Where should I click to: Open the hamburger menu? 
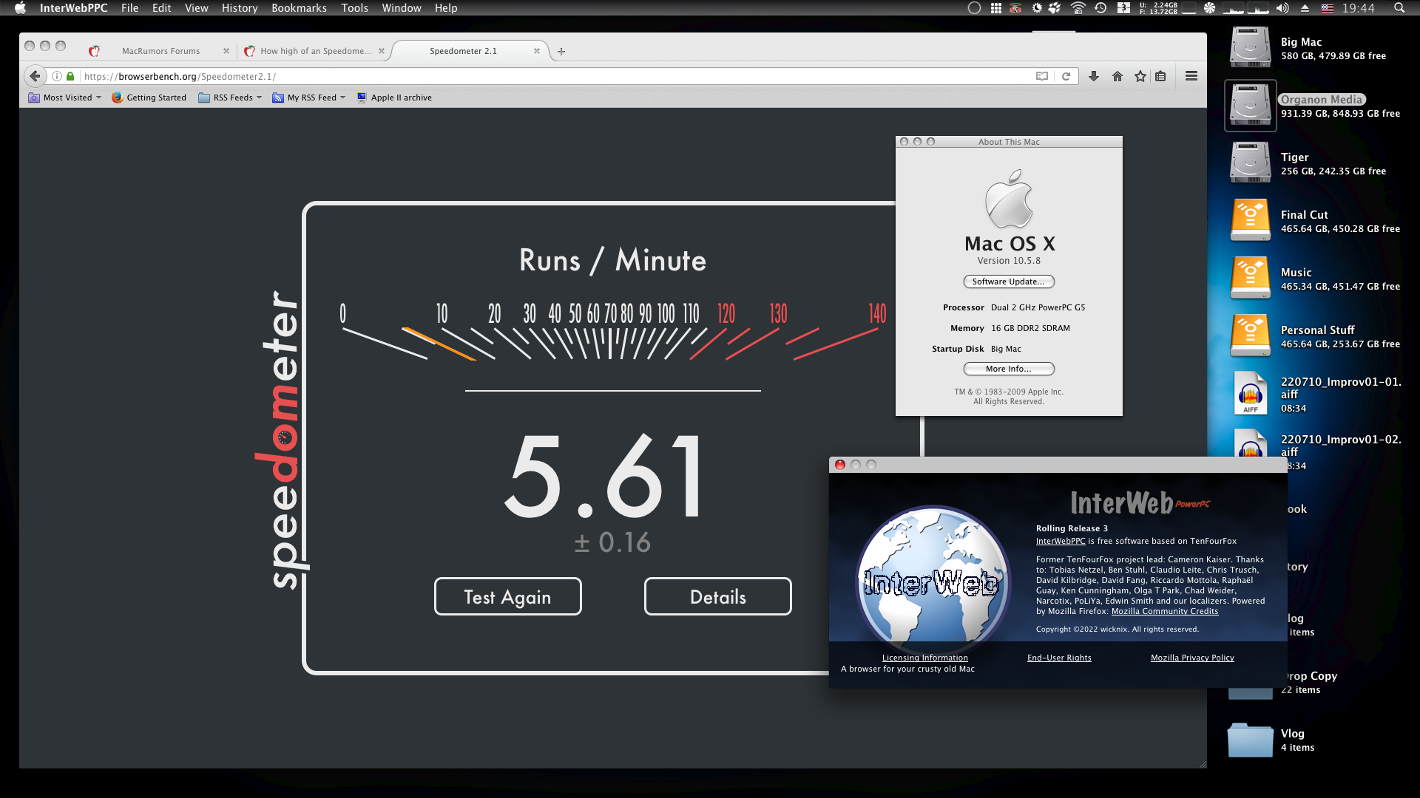(1191, 76)
